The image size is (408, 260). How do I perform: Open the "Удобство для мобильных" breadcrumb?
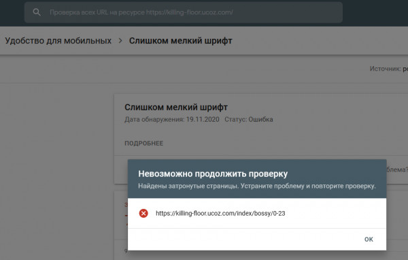[58, 41]
